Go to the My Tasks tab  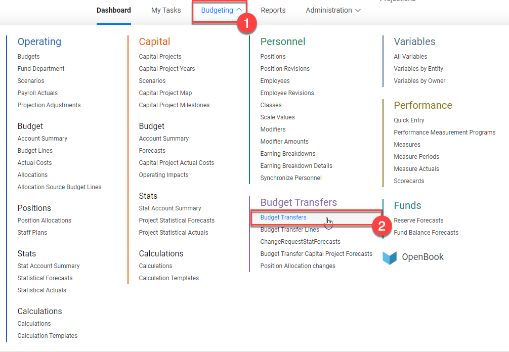pyautogui.click(x=166, y=10)
